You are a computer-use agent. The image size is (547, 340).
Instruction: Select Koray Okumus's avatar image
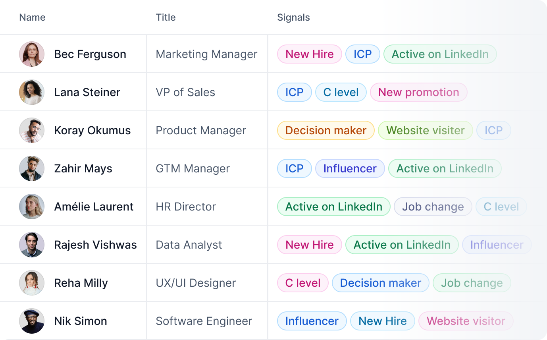[x=32, y=130]
